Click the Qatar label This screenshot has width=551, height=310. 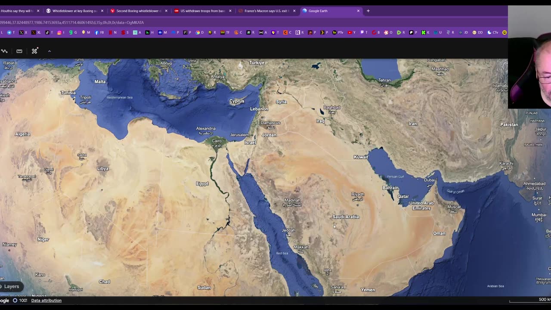point(403,196)
